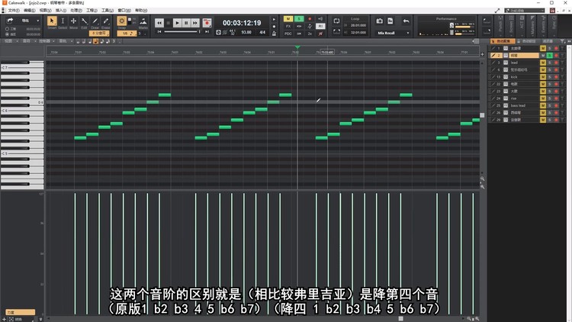The image size is (572, 322).
Task: Jump to project end button
Action: pos(207,32)
